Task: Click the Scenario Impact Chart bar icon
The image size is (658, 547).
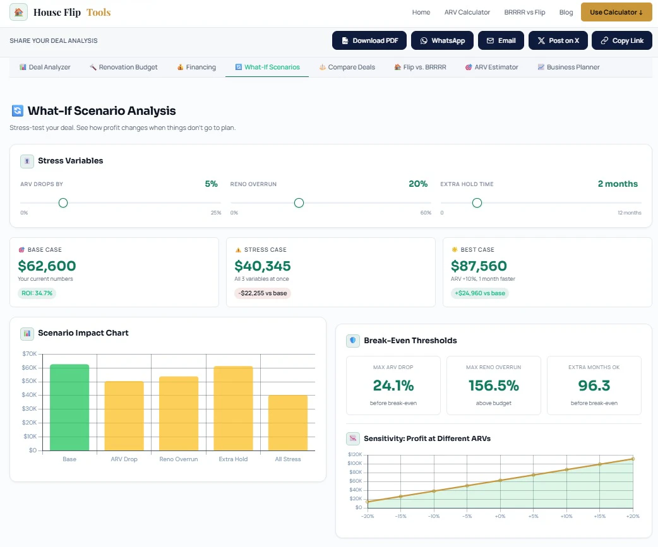Action: point(27,333)
